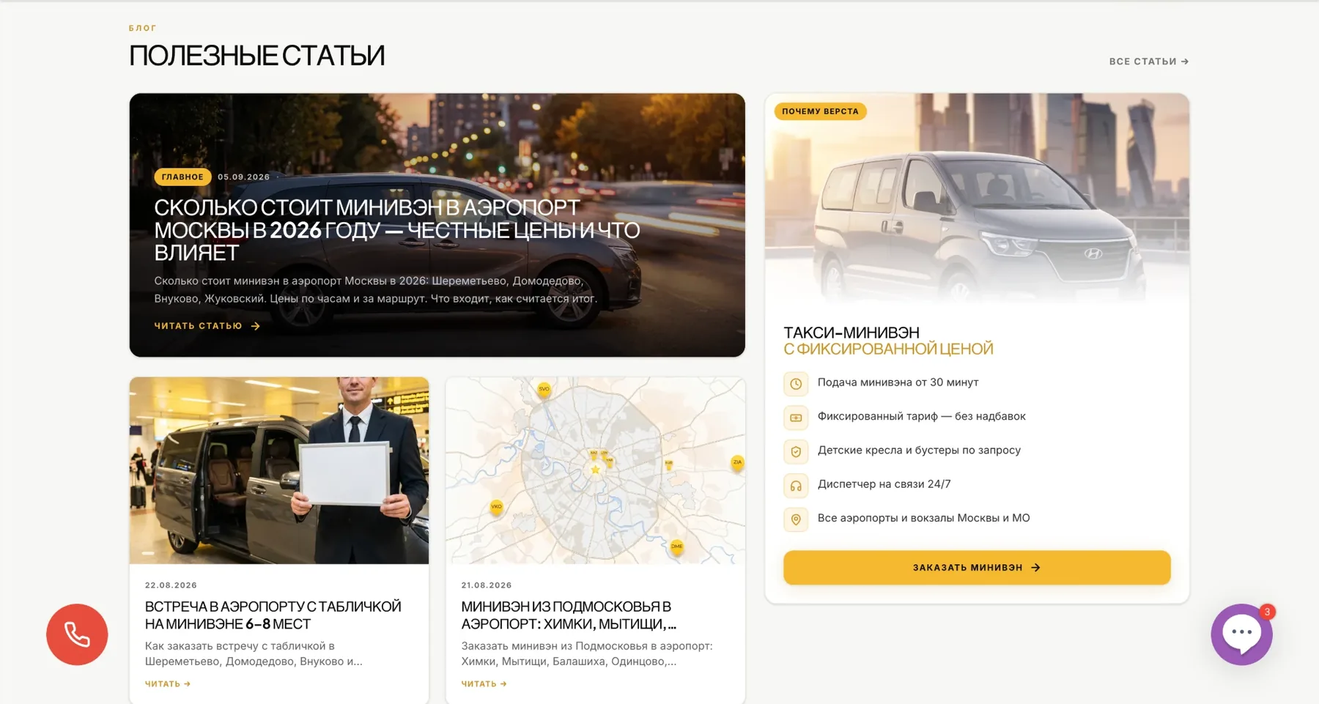Click the driver with sign thumbnail image

[279, 470]
